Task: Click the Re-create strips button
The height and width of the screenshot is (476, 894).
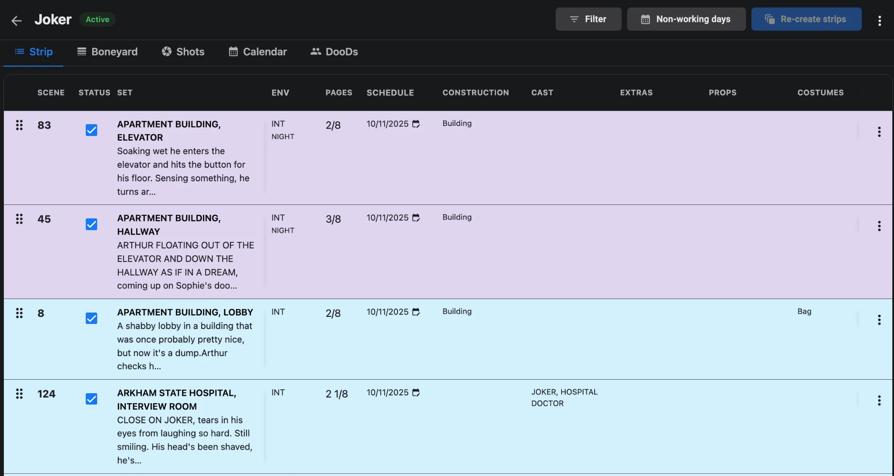Action: [x=806, y=19]
